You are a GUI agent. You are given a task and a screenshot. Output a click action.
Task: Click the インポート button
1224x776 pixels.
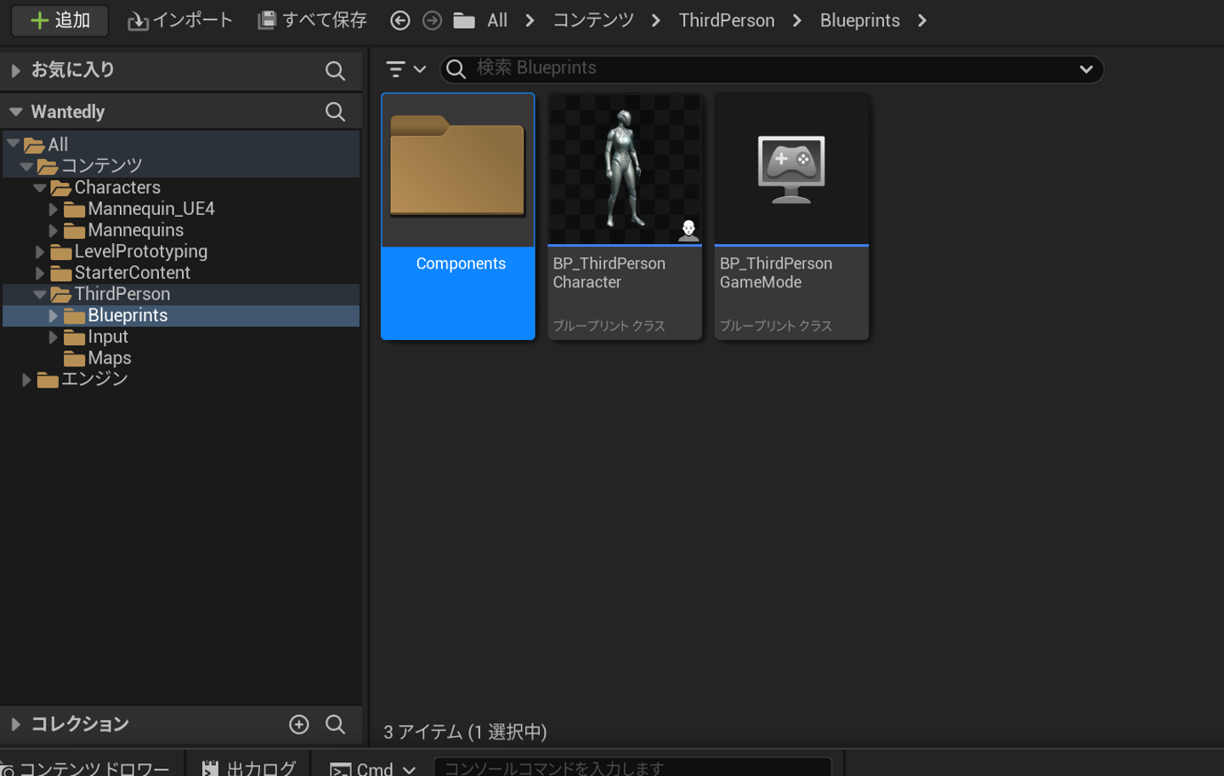point(180,20)
